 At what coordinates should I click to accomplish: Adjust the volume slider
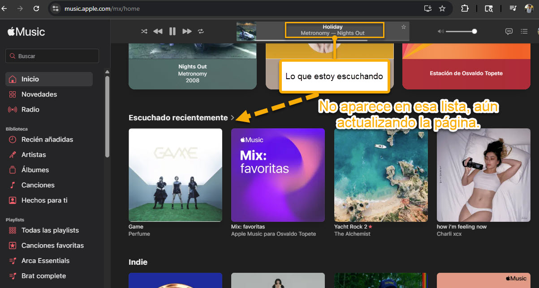461,31
